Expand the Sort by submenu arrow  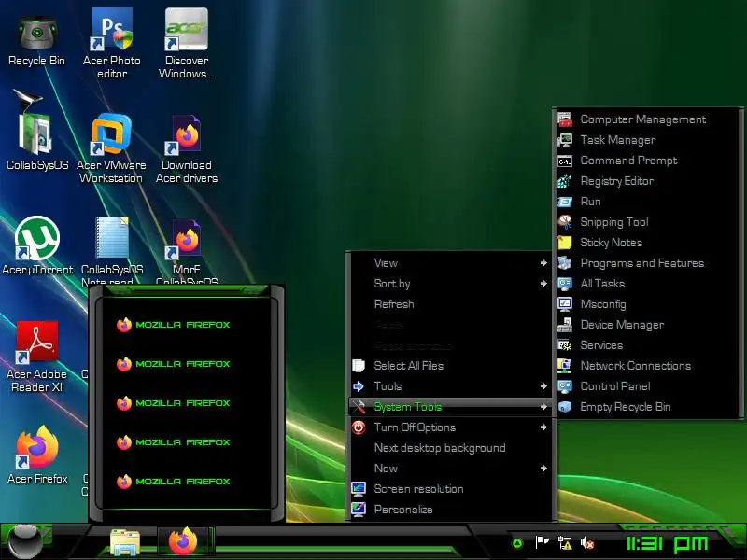pyautogui.click(x=543, y=284)
